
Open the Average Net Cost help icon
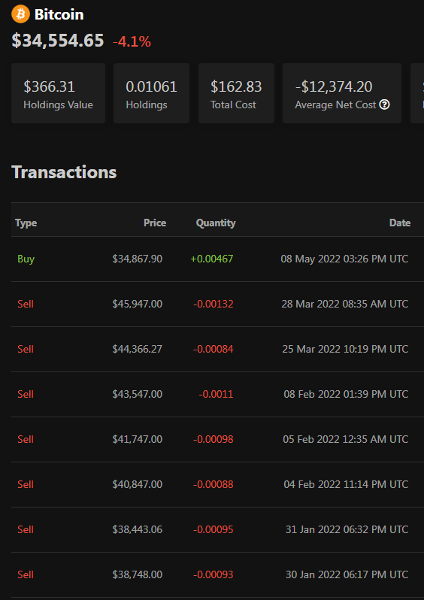(x=384, y=105)
